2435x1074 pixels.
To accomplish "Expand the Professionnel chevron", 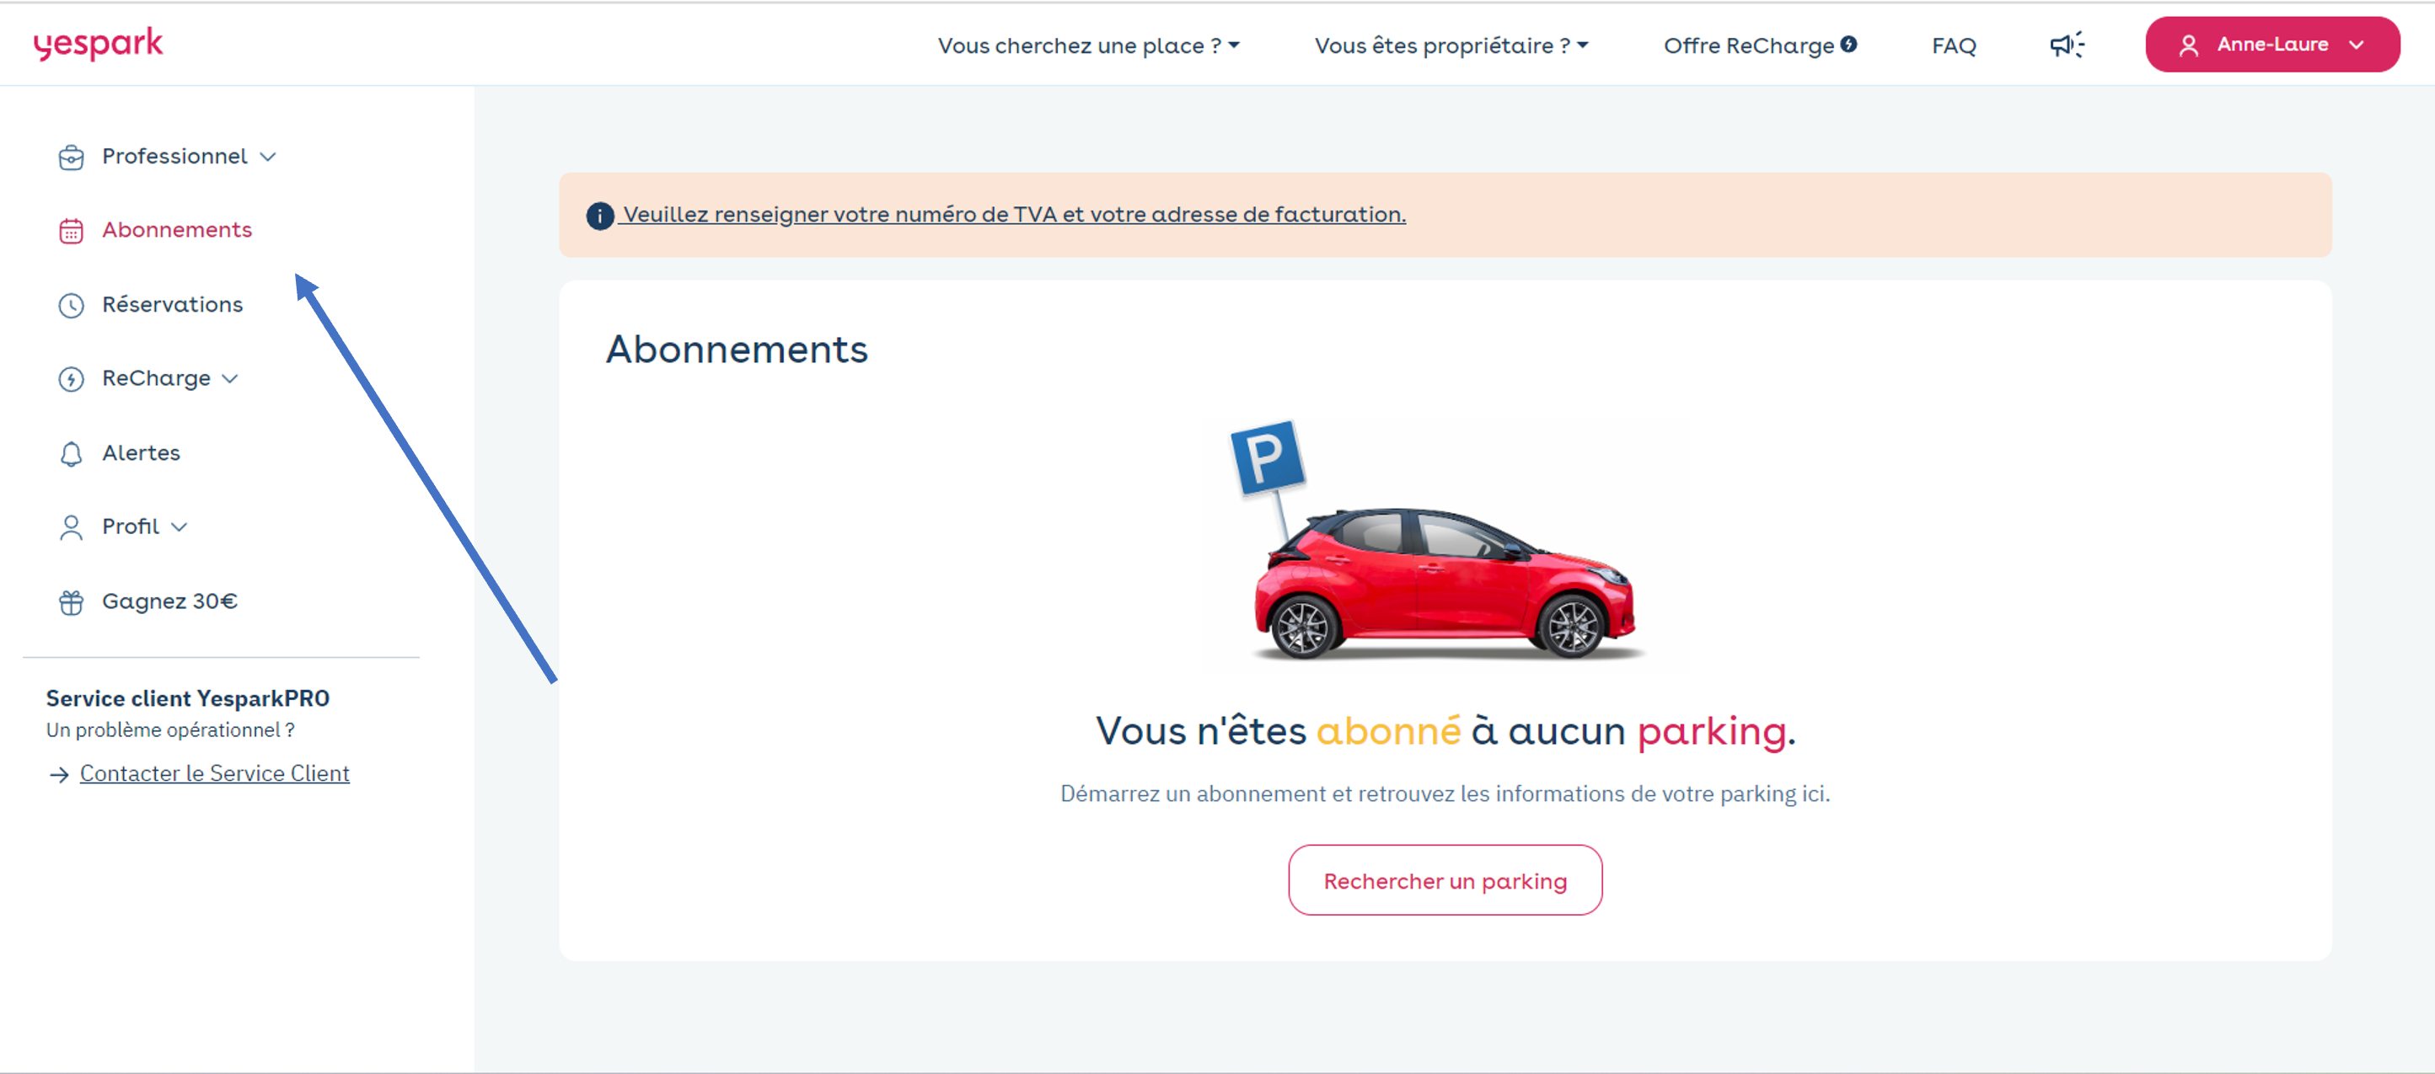I will pos(269,157).
